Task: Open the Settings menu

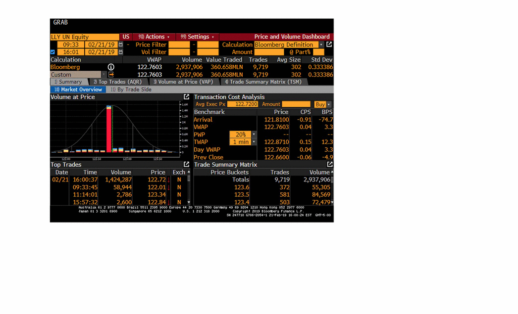Action: 198,37
